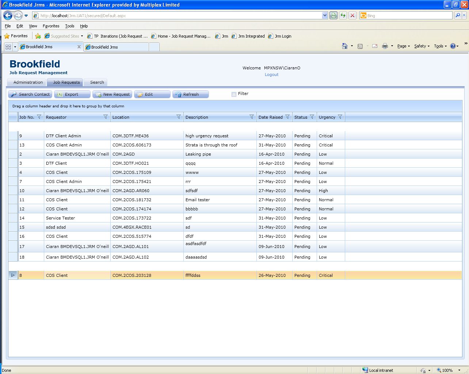The image size is (469, 374).
Task: Click the Home house icon
Action: point(345,46)
